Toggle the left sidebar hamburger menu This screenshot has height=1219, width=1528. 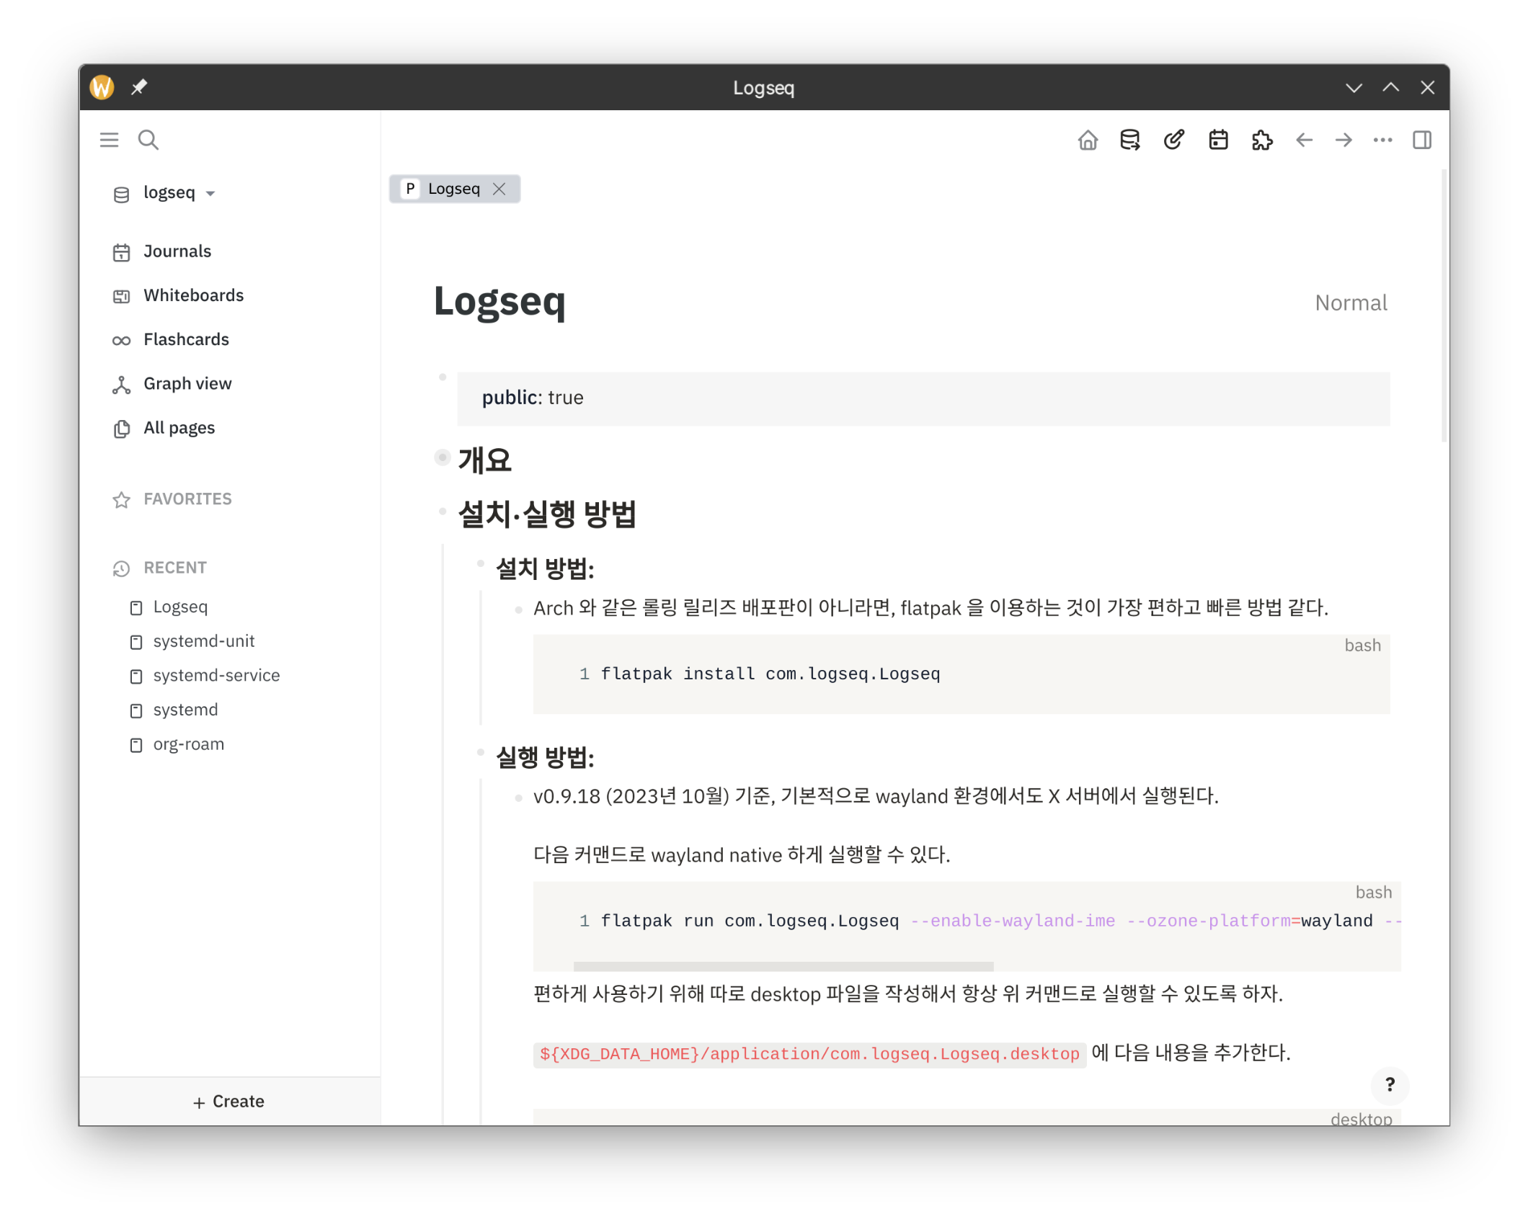(109, 140)
